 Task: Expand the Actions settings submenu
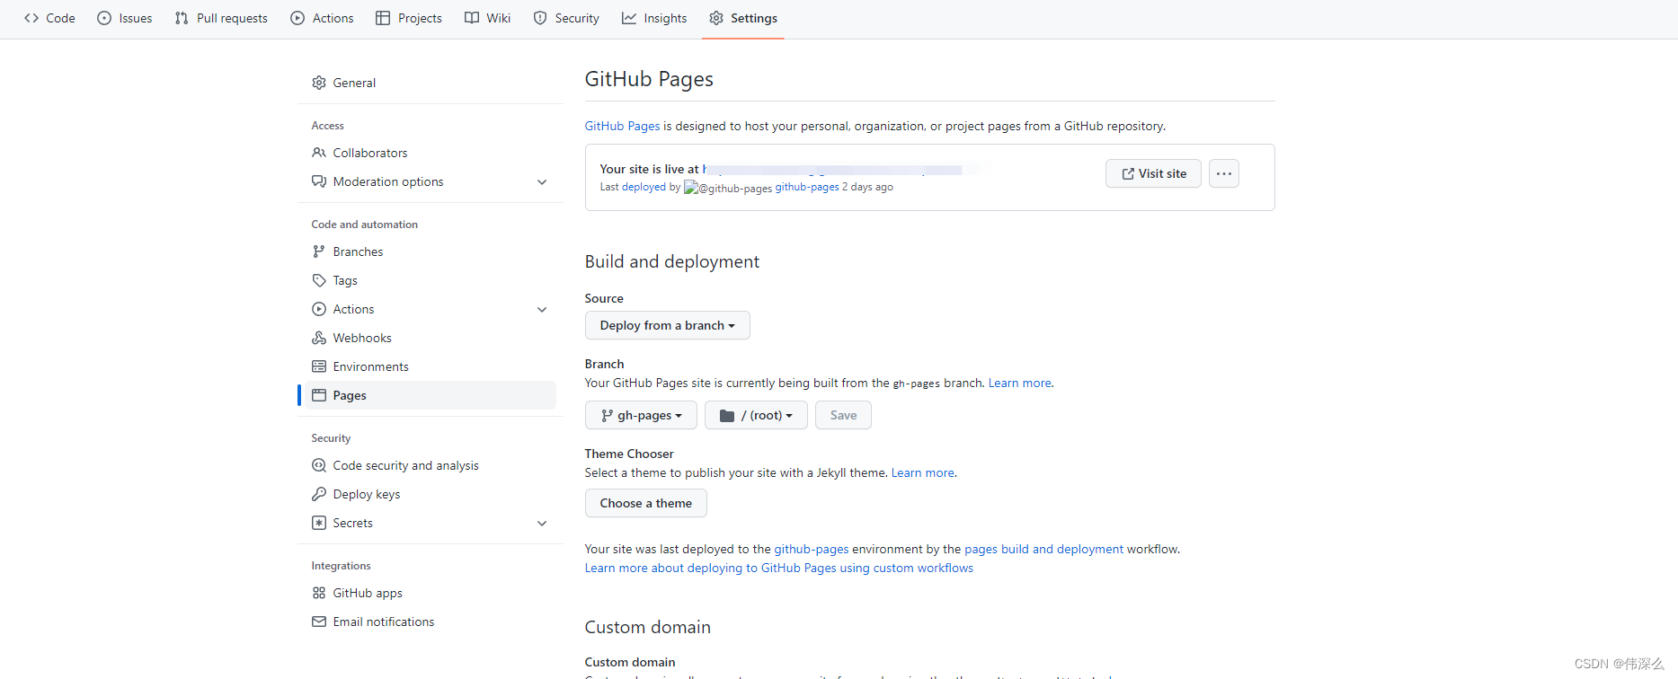(x=542, y=309)
